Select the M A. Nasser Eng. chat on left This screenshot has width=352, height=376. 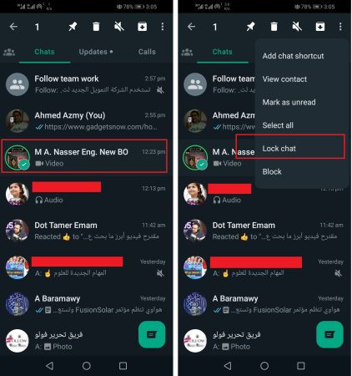[84, 156]
